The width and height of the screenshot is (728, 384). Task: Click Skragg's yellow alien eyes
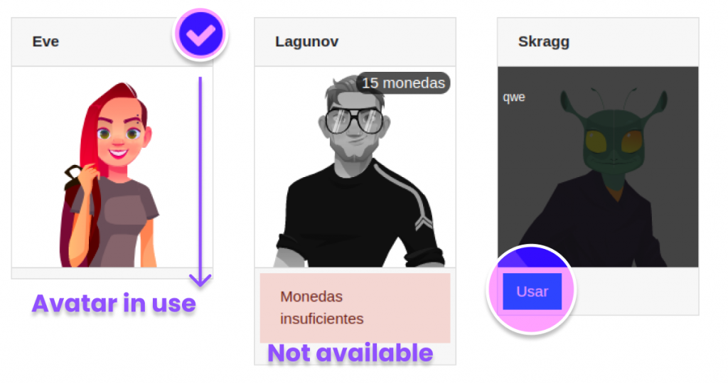(x=614, y=142)
